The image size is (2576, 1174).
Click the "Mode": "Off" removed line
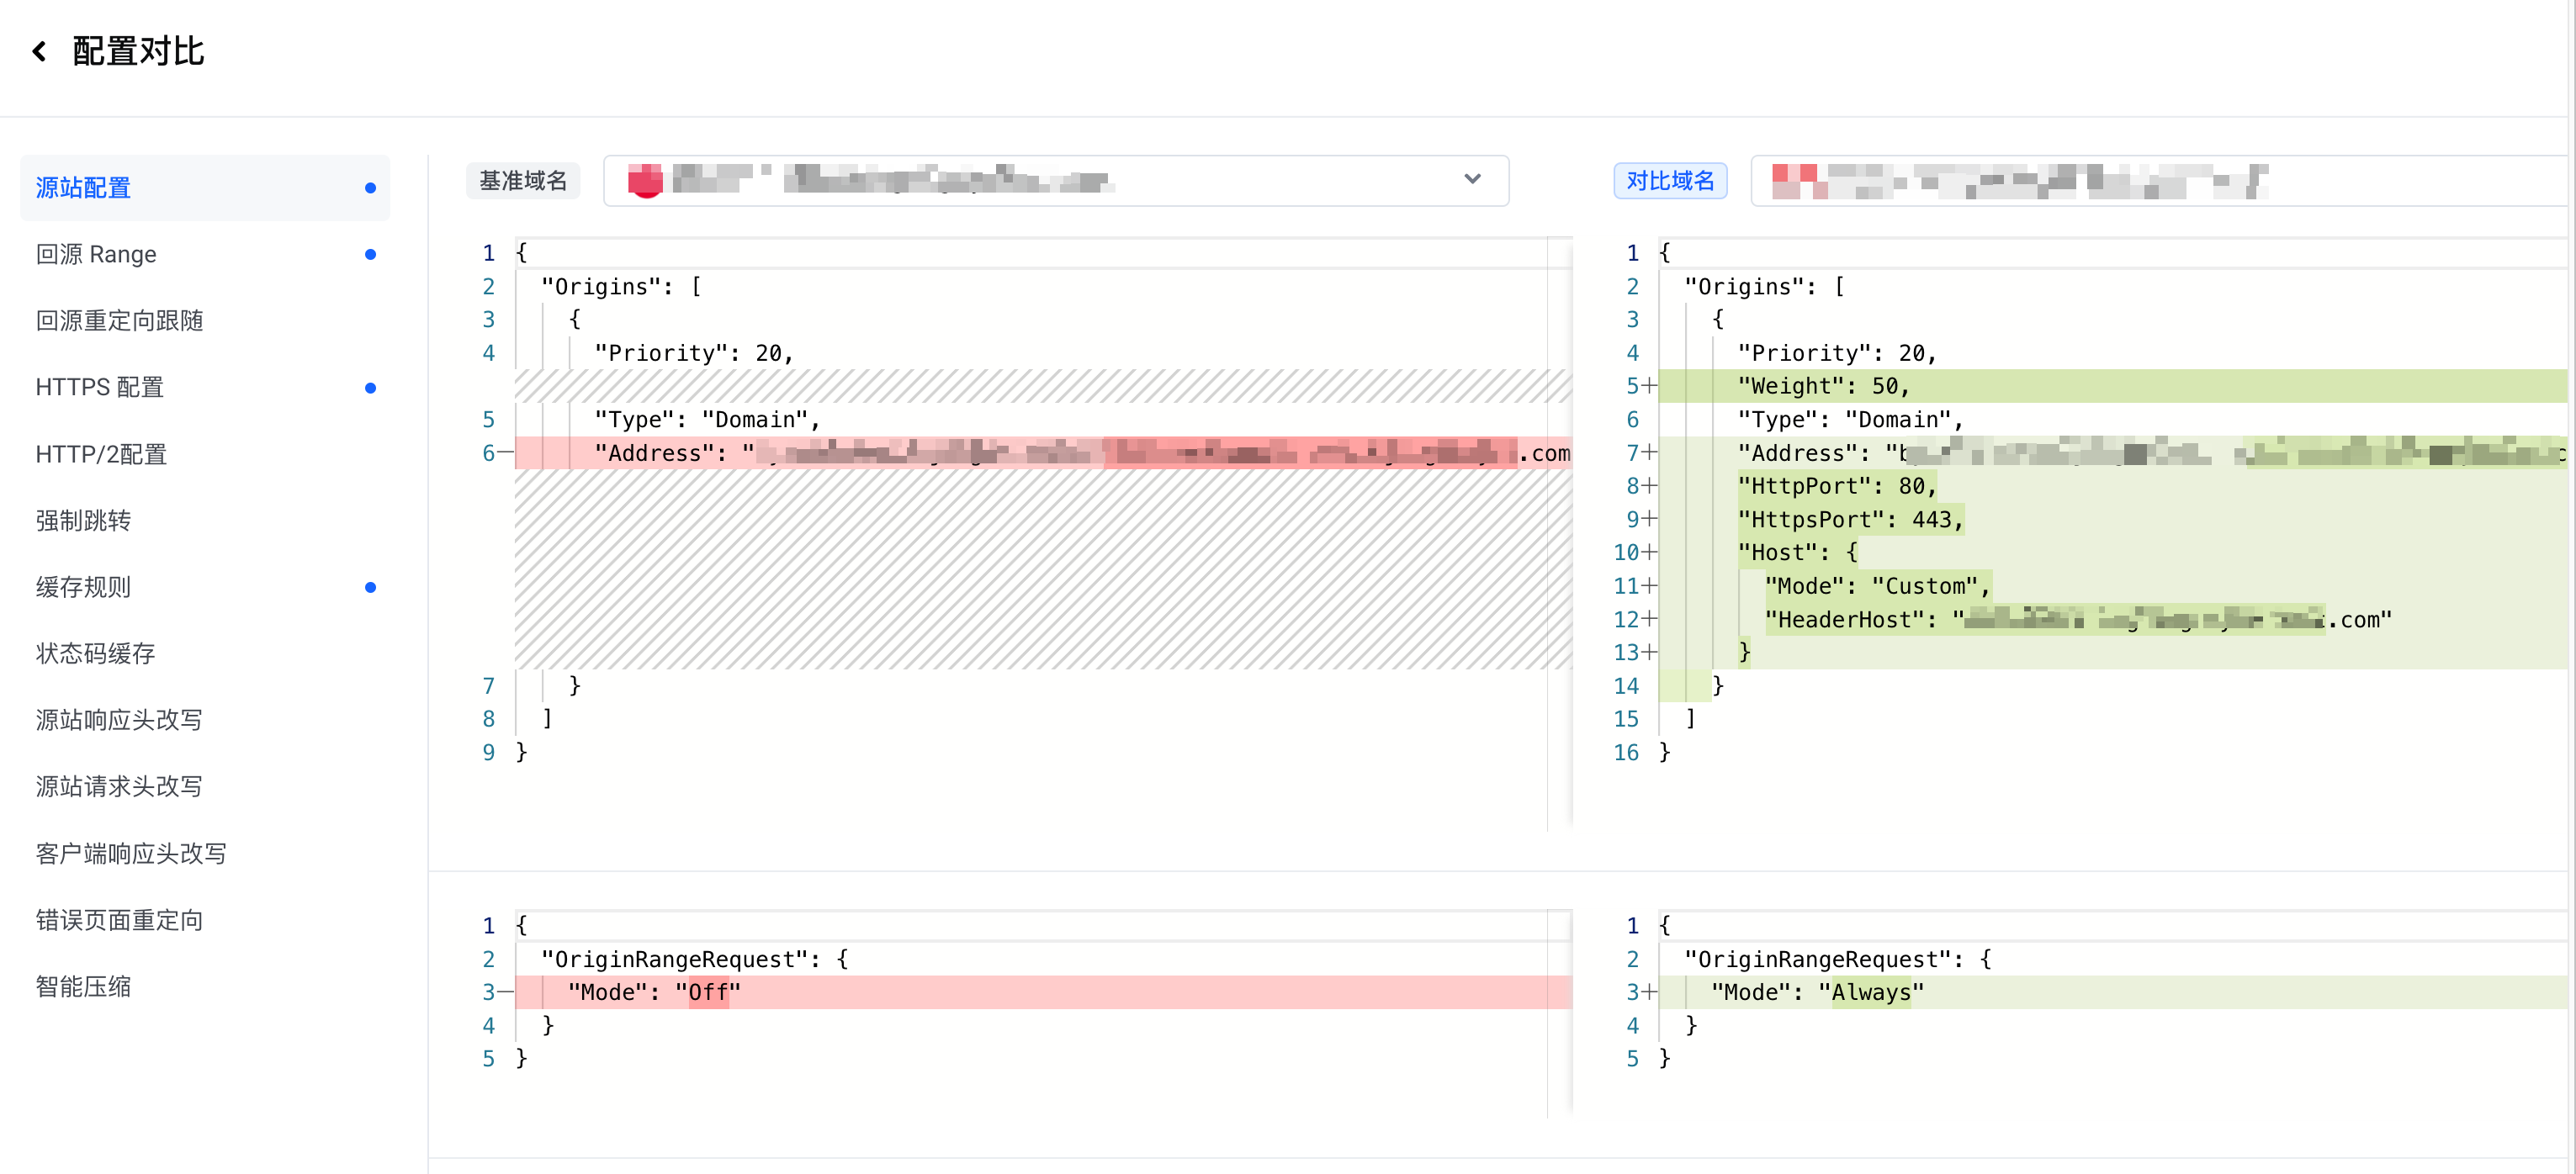(x=1043, y=992)
